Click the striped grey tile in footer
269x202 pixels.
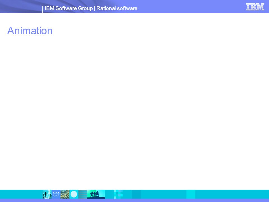[83, 194]
